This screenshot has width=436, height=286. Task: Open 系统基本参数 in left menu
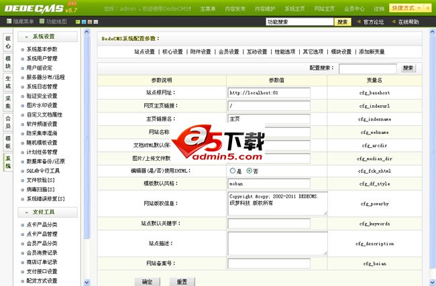click(42, 49)
